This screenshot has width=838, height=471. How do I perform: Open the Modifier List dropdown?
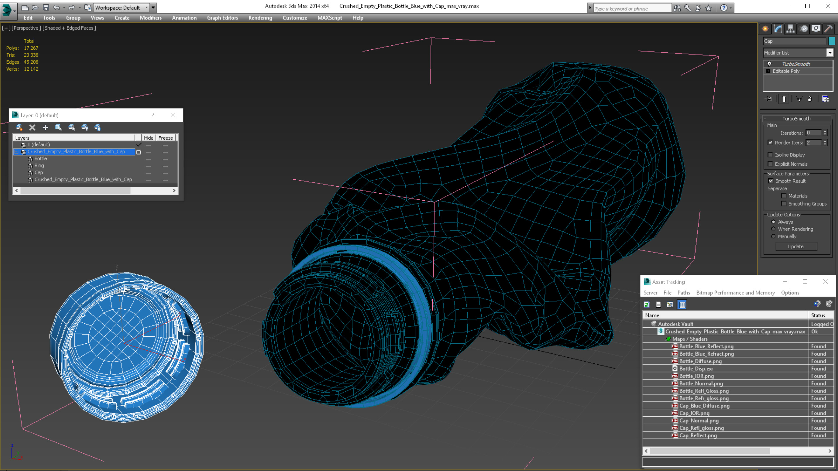830,53
